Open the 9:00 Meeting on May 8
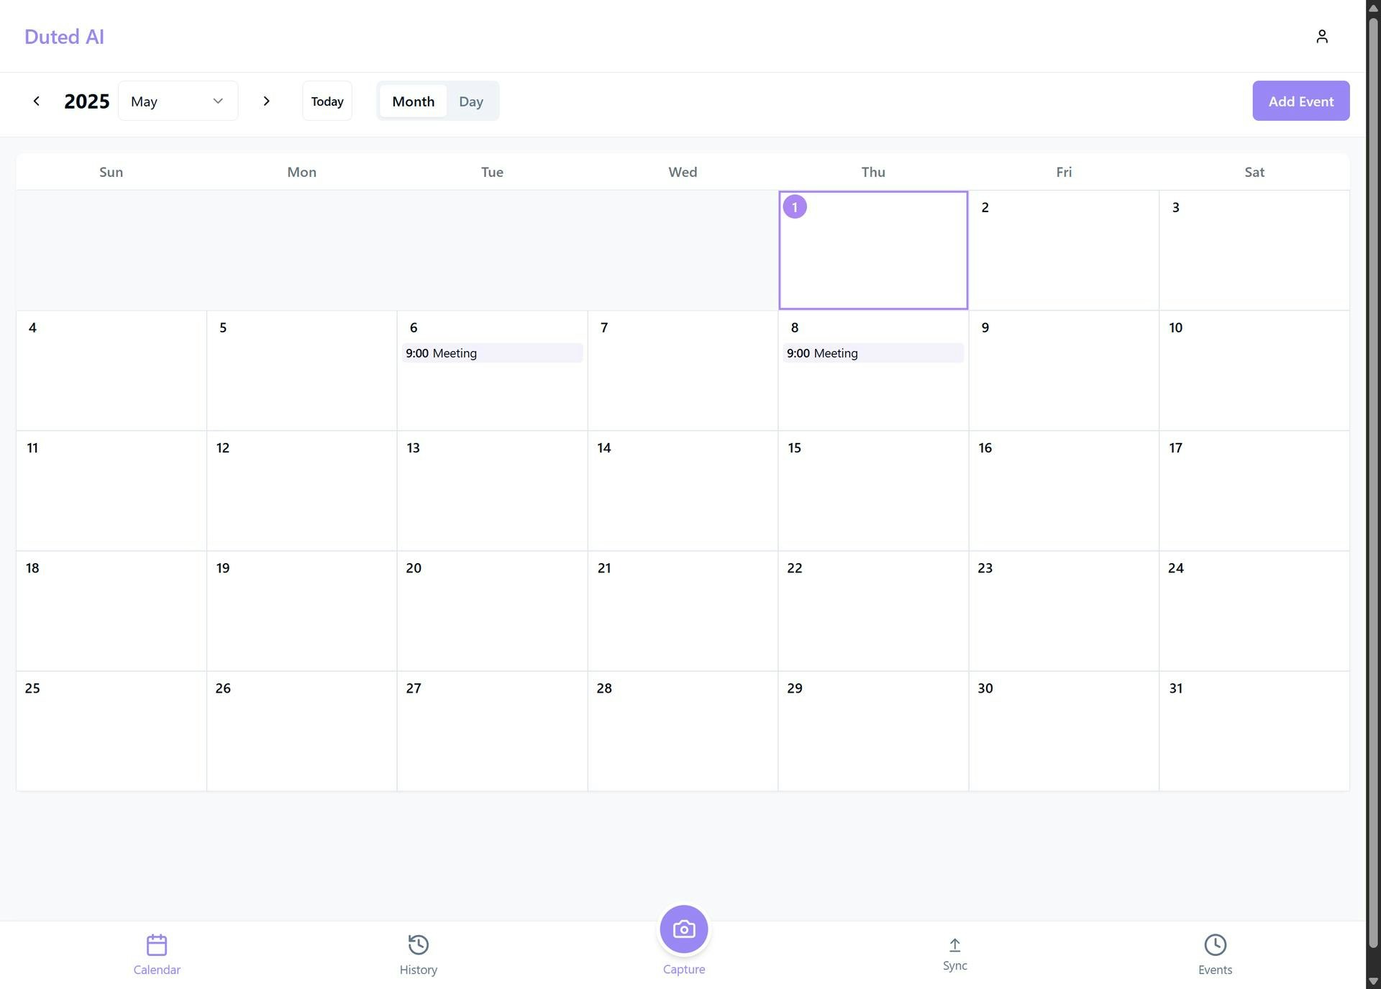 pos(872,353)
